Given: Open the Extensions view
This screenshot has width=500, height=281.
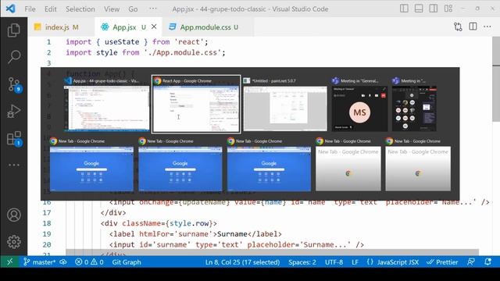Looking at the screenshot, I should (14, 139).
